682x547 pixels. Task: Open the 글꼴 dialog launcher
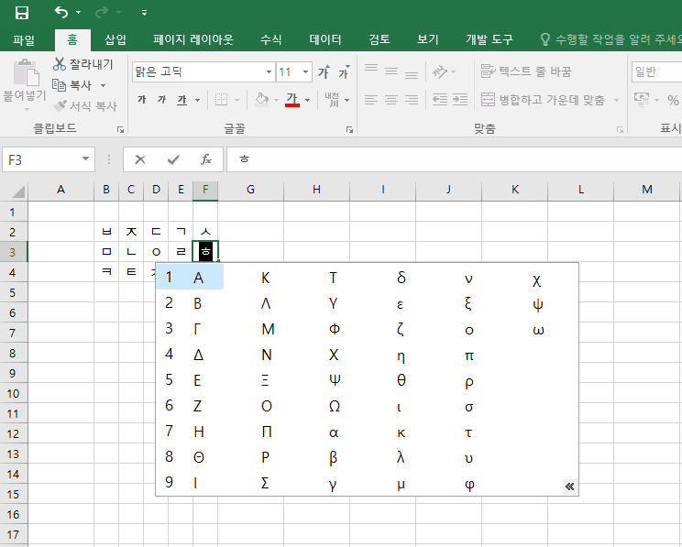pyautogui.click(x=349, y=129)
